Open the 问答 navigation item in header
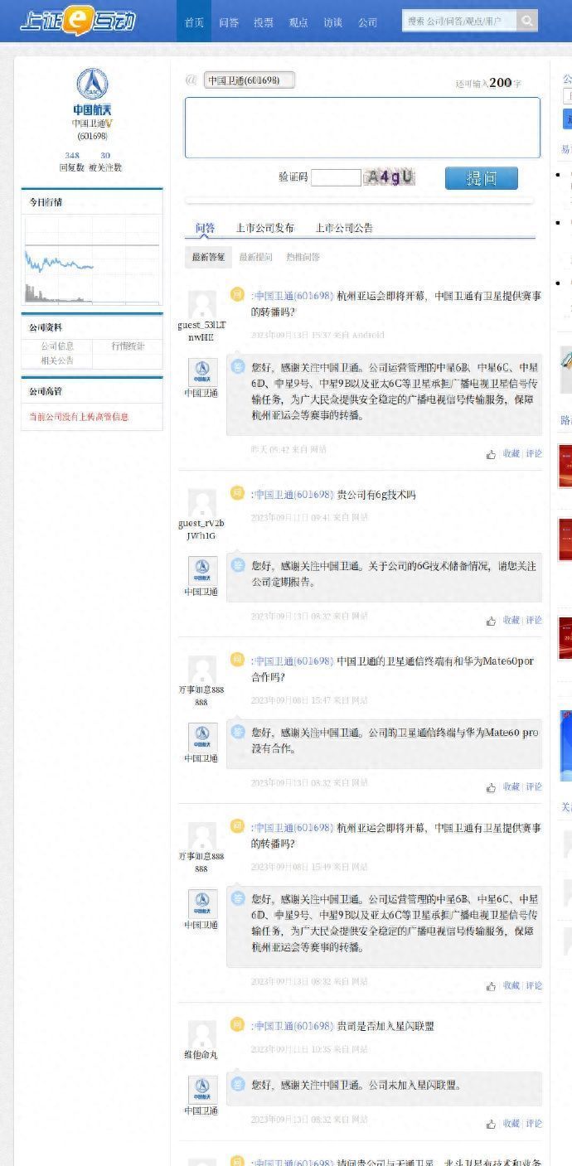This screenshot has width=572, height=1166. pos(229,22)
